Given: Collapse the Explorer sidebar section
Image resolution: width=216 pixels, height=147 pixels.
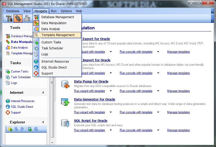Looking at the screenshot, I should tap(43, 122).
